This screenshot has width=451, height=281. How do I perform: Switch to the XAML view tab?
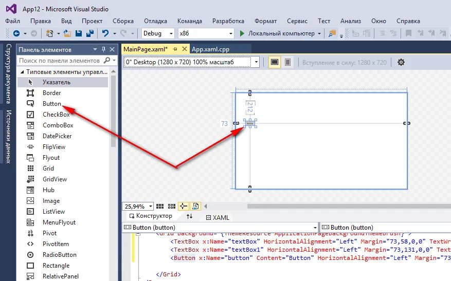(218, 217)
